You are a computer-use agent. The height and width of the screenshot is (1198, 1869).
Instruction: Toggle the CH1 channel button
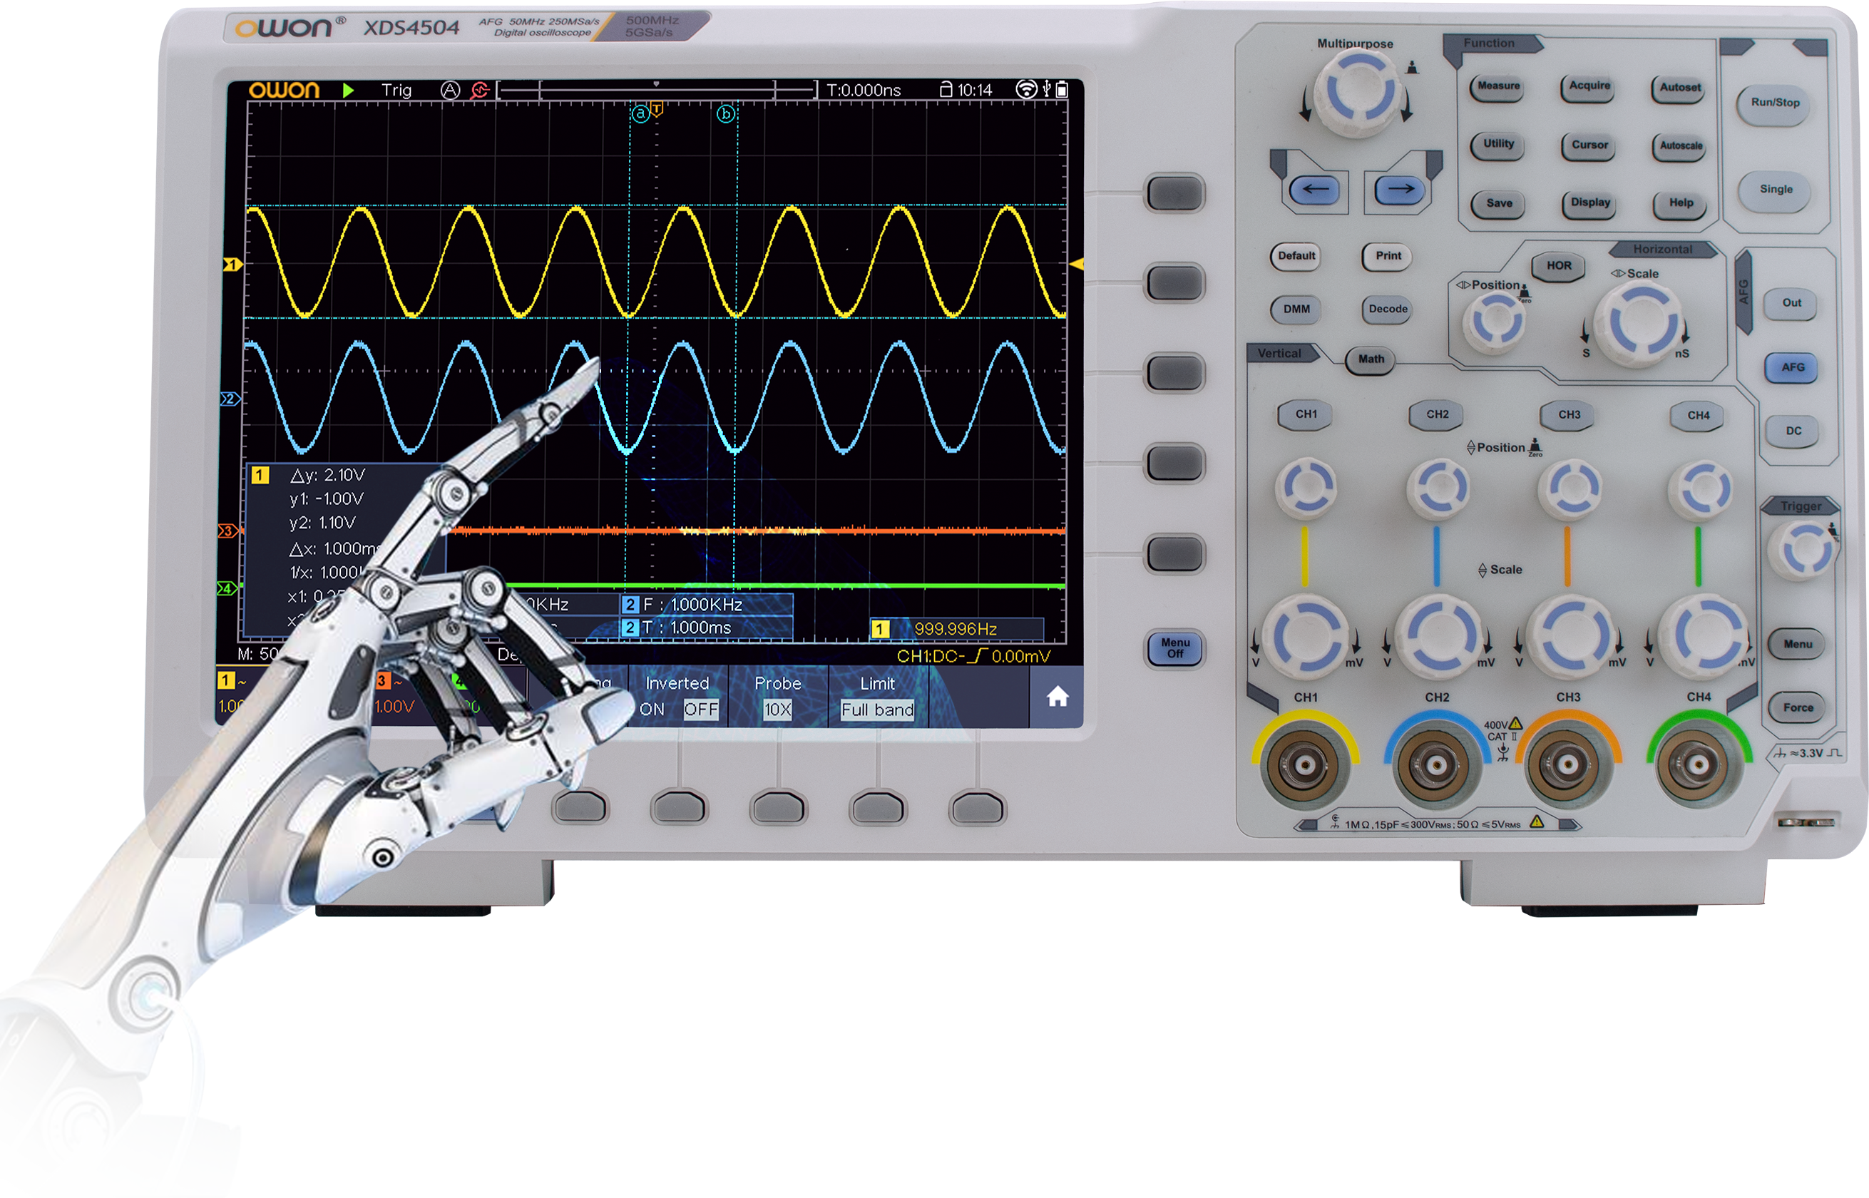pyautogui.click(x=1306, y=414)
